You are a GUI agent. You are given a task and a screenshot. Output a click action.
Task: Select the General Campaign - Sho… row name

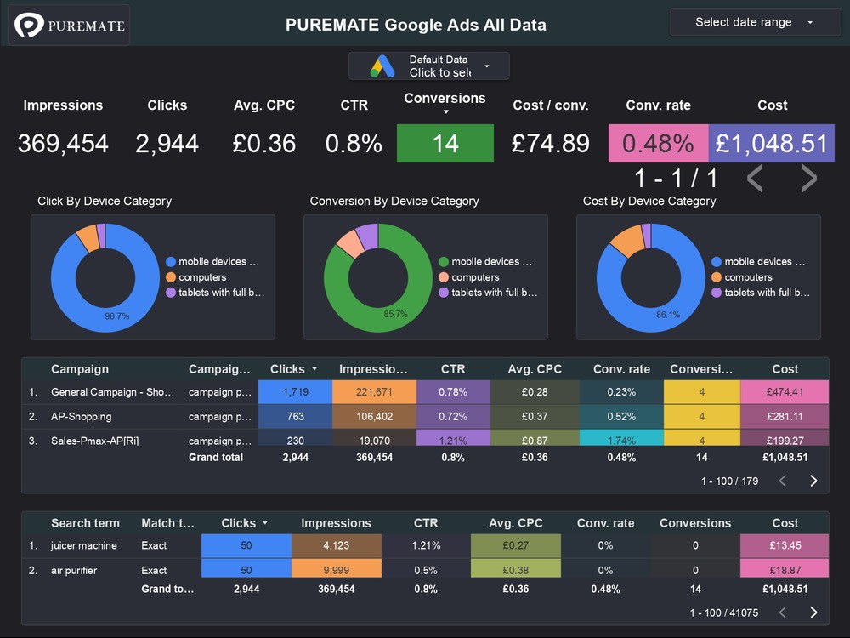click(x=113, y=391)
